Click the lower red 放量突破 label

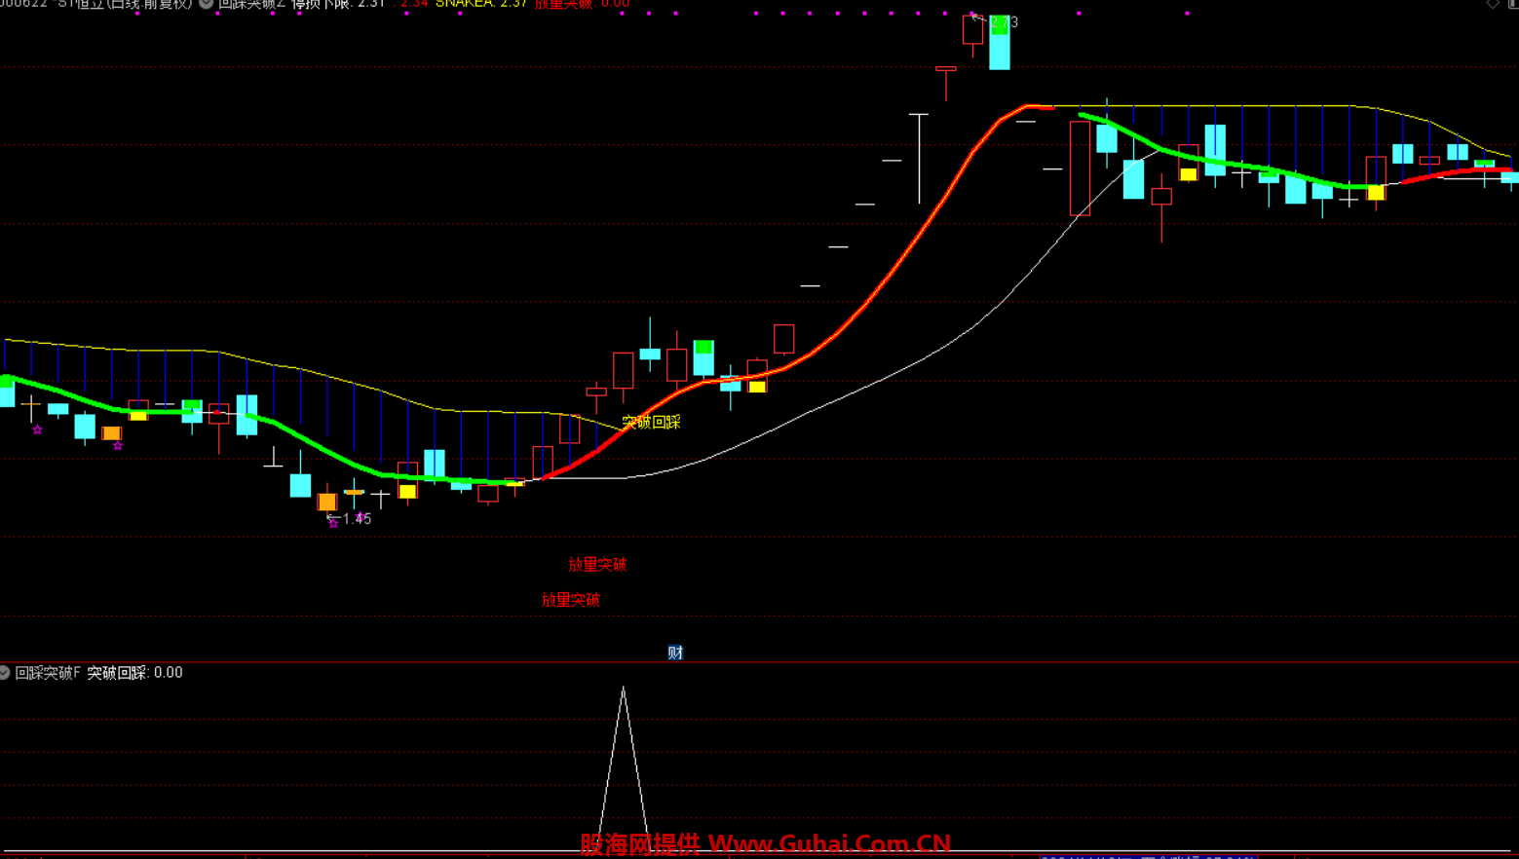pyautogui.click(x=570, y=600)
